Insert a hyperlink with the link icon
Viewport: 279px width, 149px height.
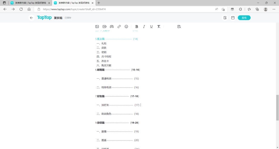tap(119, 27)
